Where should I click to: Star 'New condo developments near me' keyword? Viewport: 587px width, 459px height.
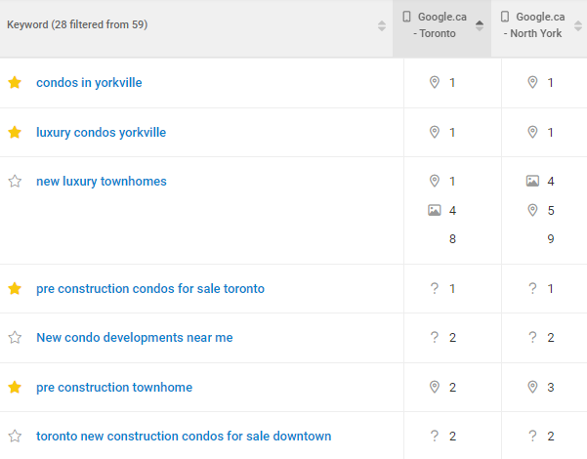point(15,338)
